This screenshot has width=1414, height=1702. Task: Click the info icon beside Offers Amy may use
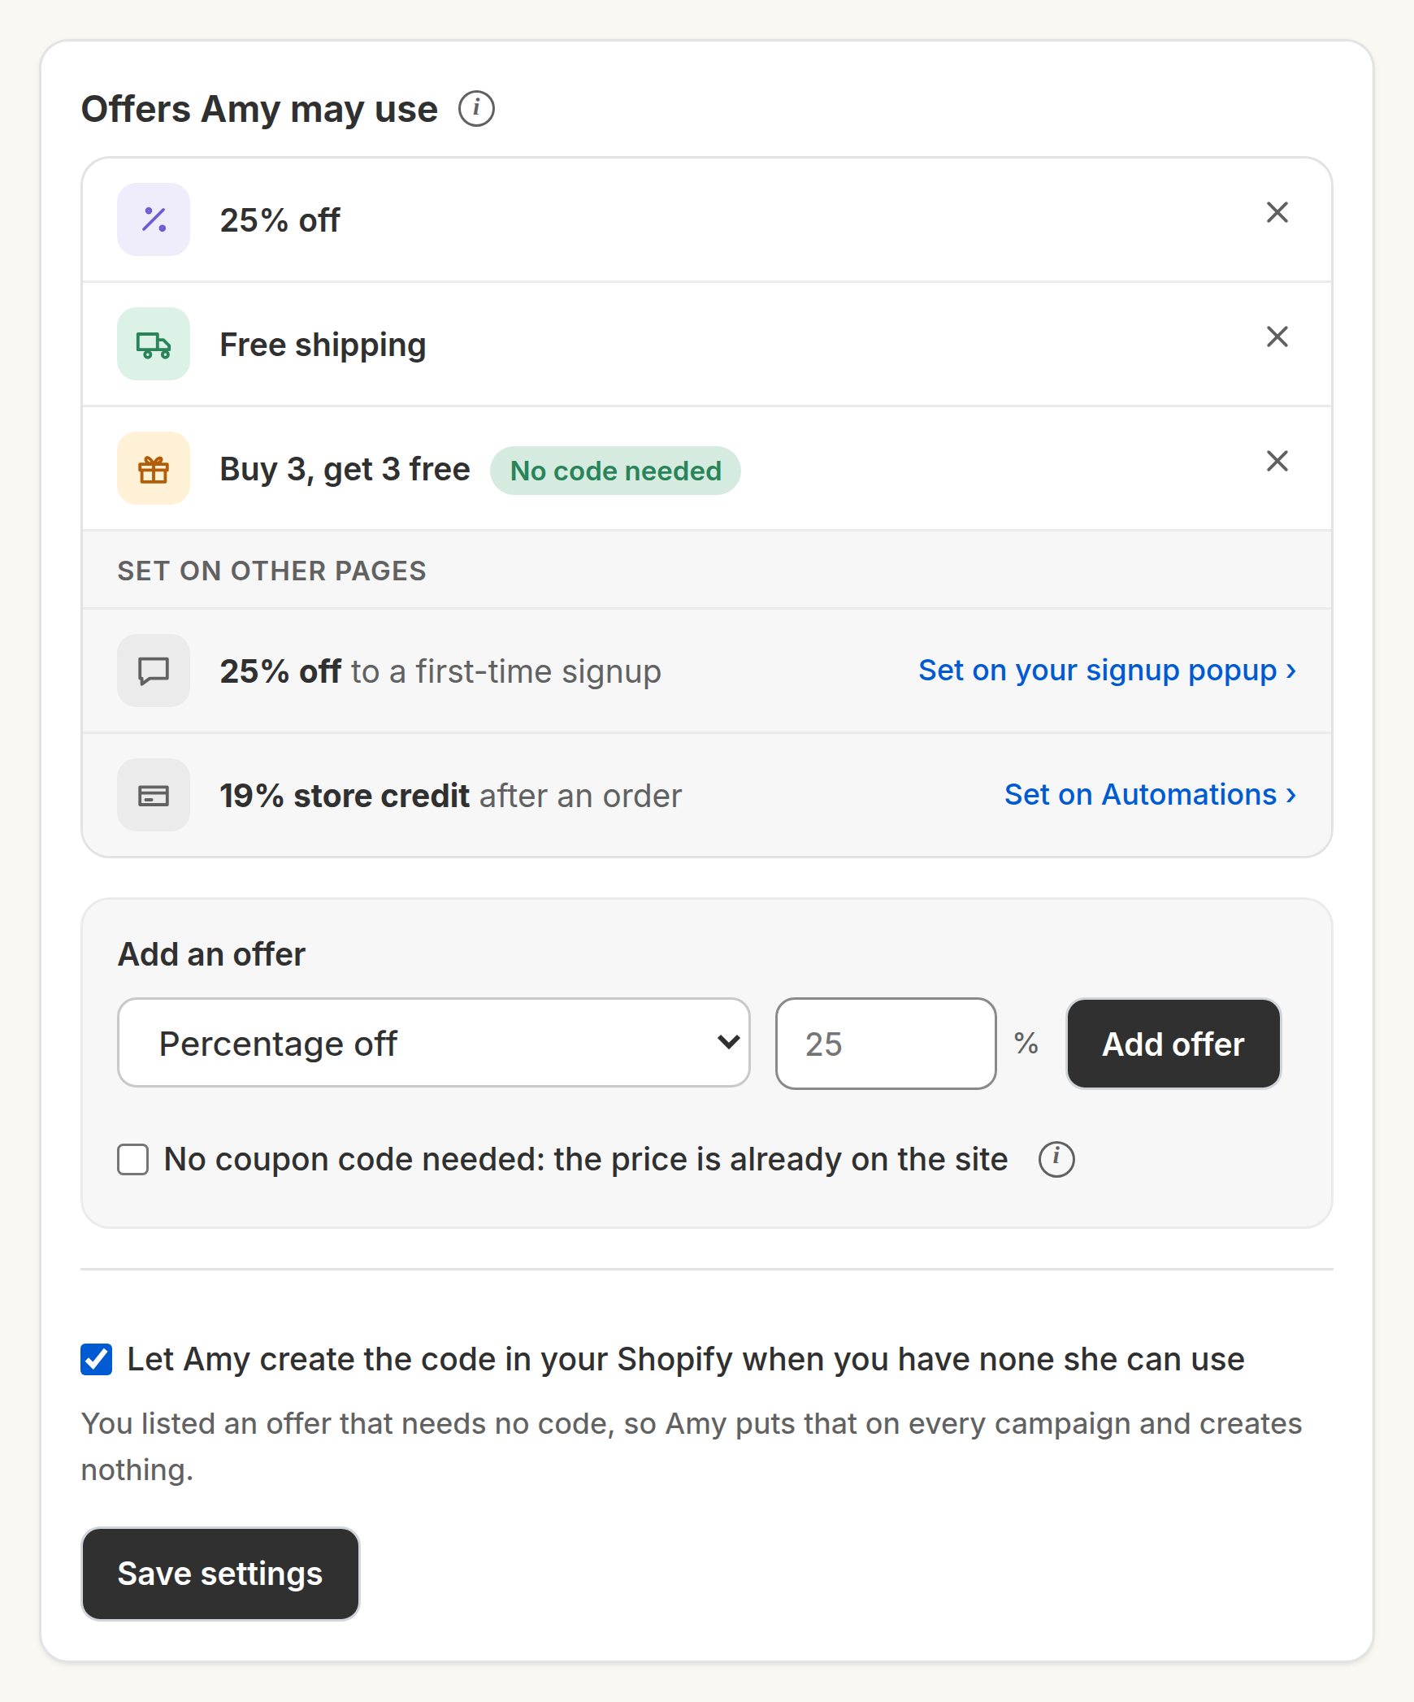476,109
